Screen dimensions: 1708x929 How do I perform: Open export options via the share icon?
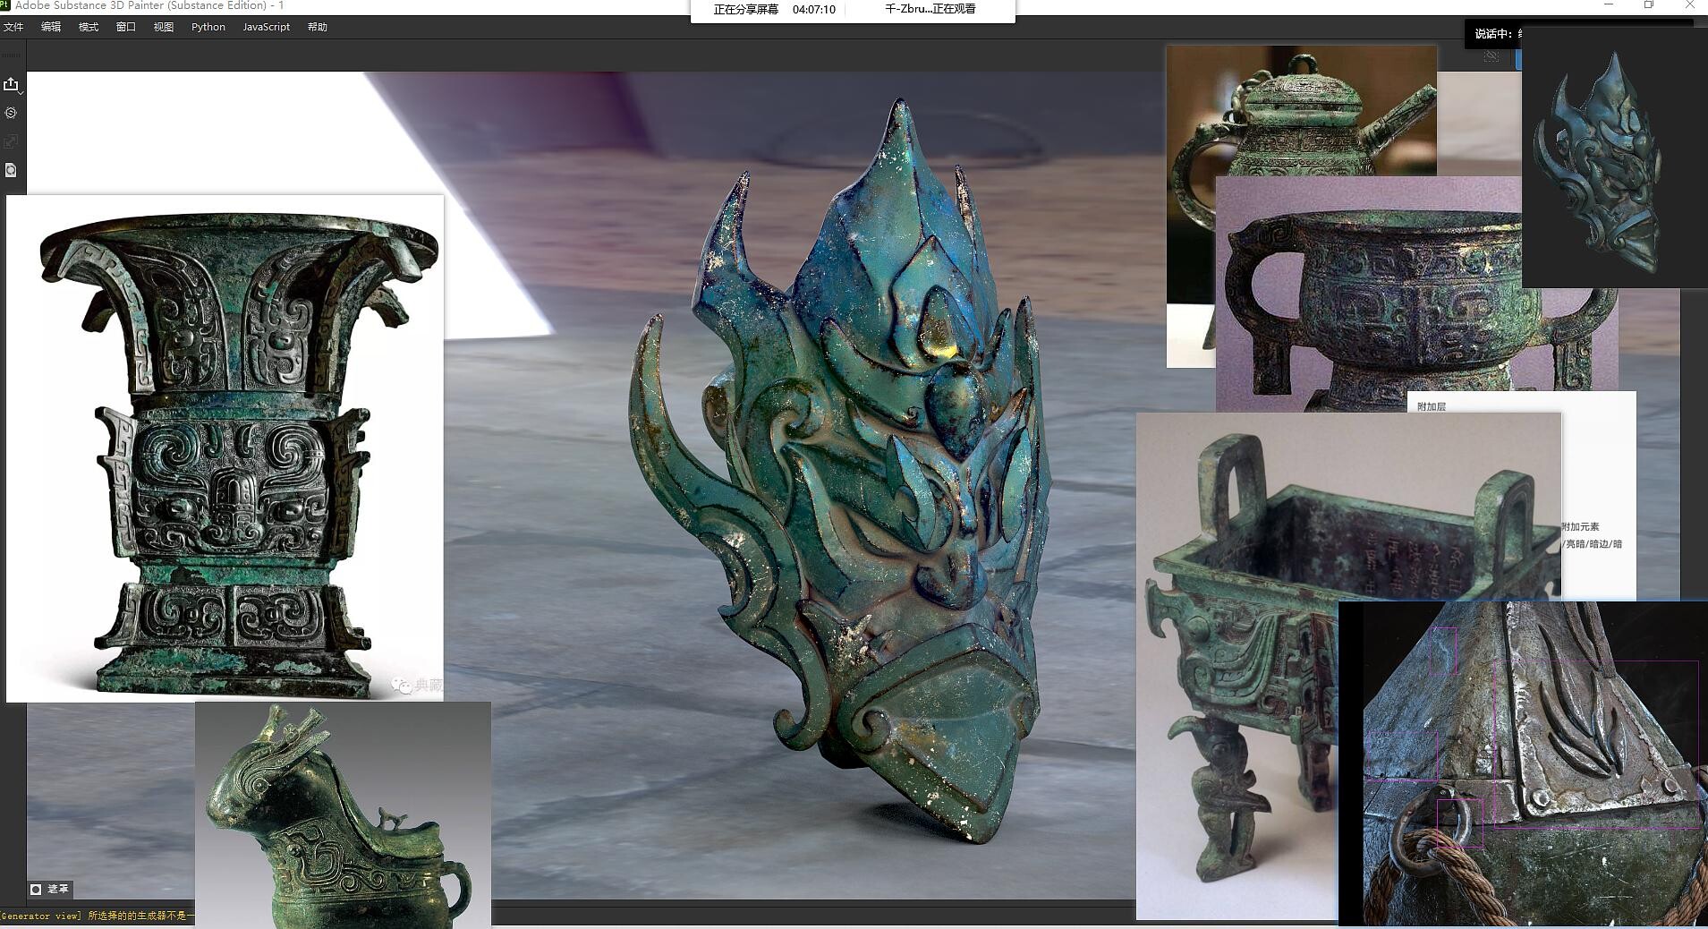[11, 85]
